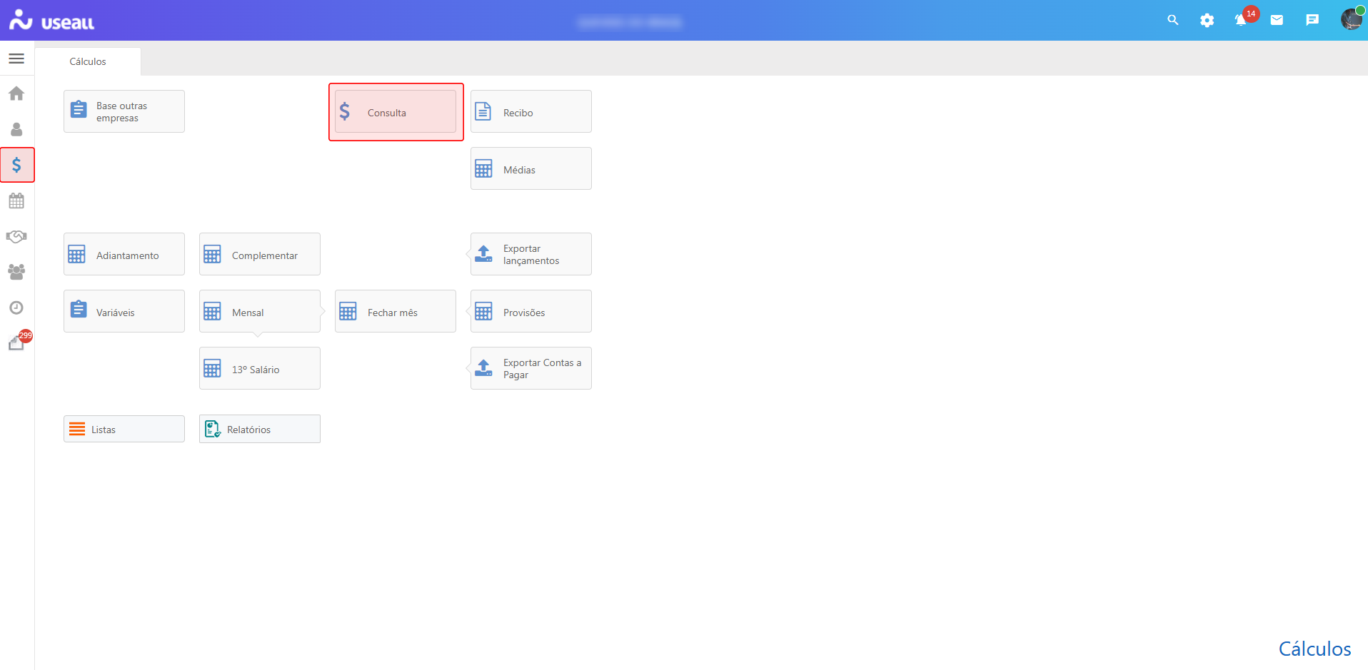Open the Consulta tile
Image resolution: width=1368 pixels, height=670 pixels.
pyautogui.click(x=396, y=112)
